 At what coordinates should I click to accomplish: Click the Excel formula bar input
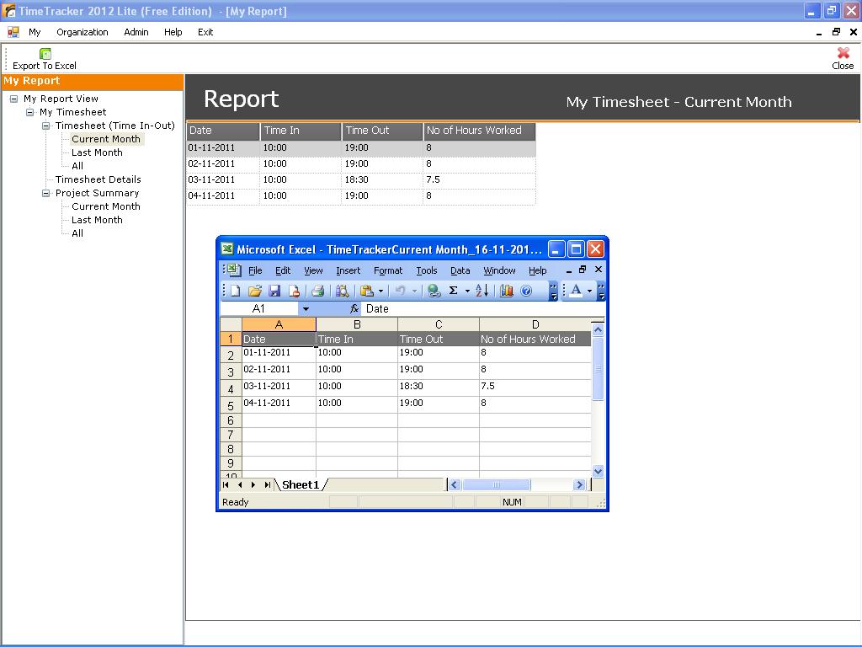tap(484, 308)
